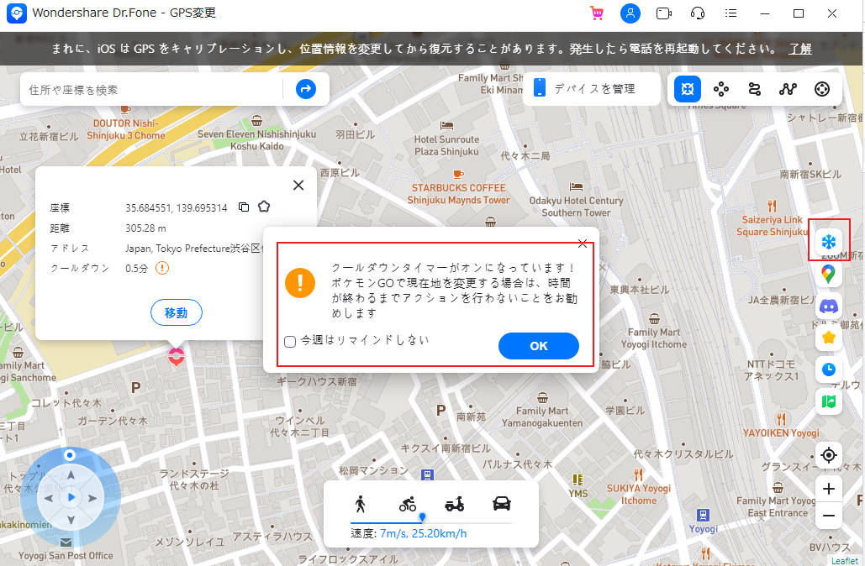Confirm the dialog with OK
This screenshot has width=865, height=566.
[538, 346]
